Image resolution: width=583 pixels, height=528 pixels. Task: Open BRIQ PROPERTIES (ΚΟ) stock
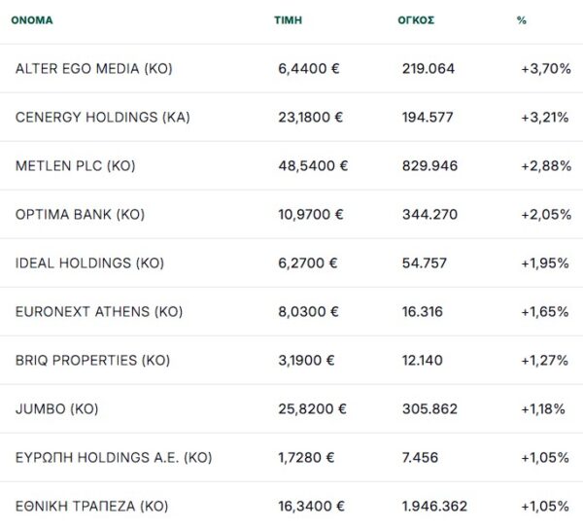click(x=92, y=361)
